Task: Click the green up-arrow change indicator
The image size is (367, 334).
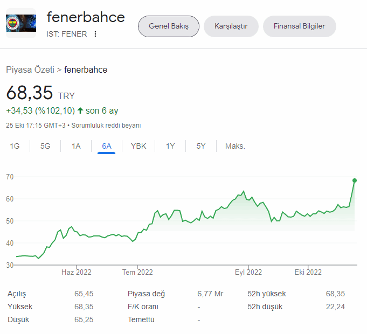Action: (80, 110)
